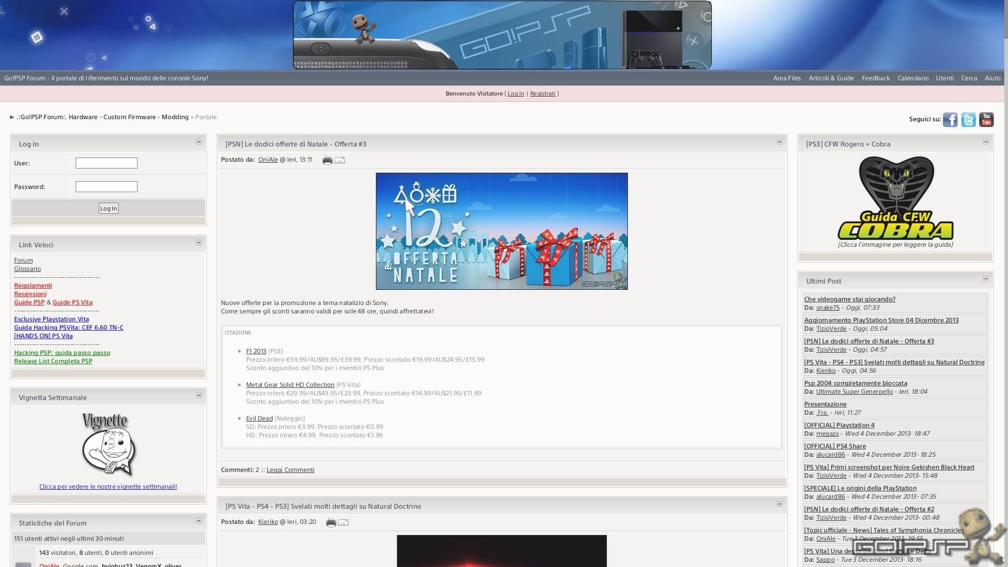Collapse the Natural Doctrine article block
The height and width of the screenshot is (567, 1008).
(x=780, y=504)
